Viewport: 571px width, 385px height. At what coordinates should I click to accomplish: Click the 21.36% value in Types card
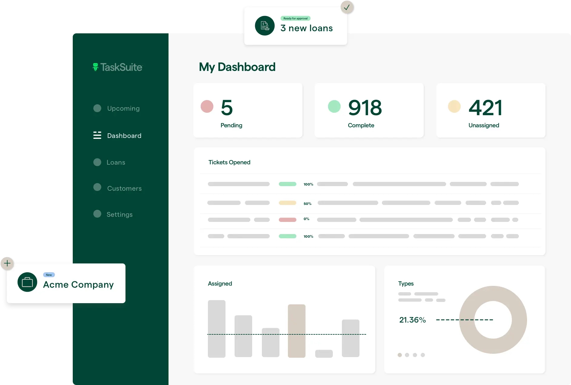point(412,320)
